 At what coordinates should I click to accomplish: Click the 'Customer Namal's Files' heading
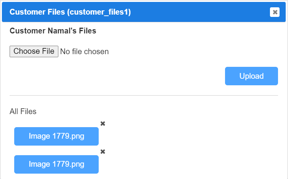tap(53, 31)
